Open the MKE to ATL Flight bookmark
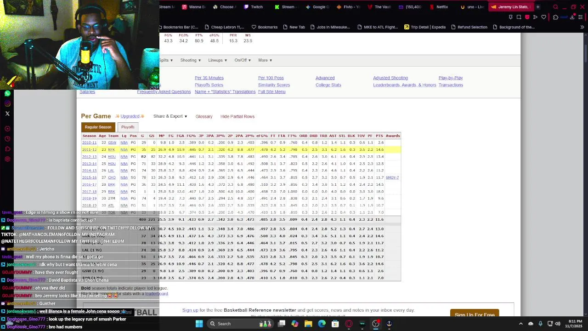Viewport: 588px width, 331px height. tap(377, 27)
